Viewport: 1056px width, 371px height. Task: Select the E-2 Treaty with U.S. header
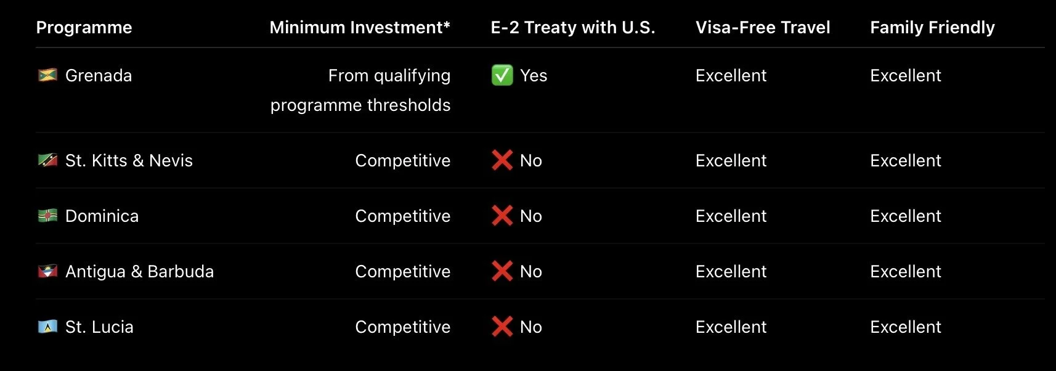tap(573, 28)
